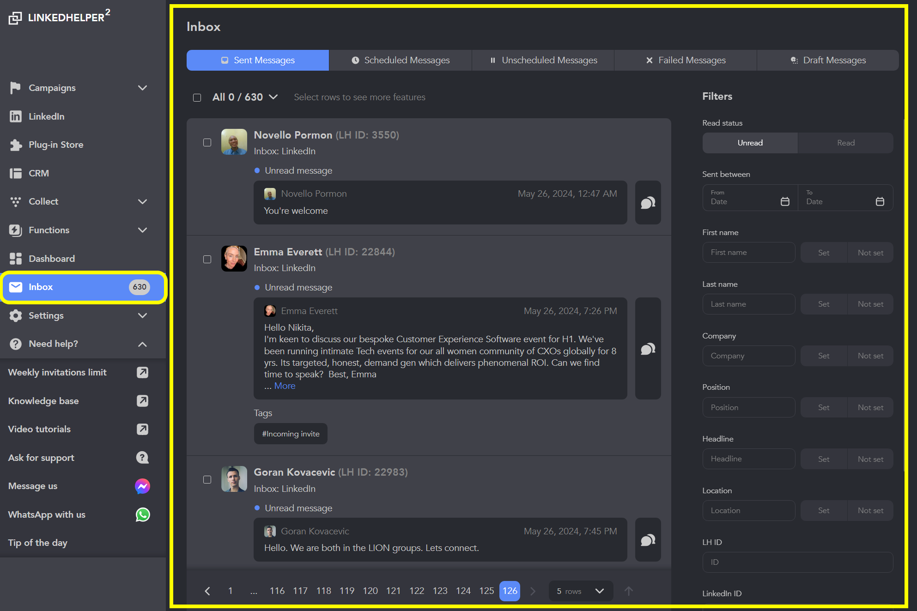The image size is (917, 611).
Task: Collapse the Need help section
Action: pyautogui.click(x=142, y=344)
